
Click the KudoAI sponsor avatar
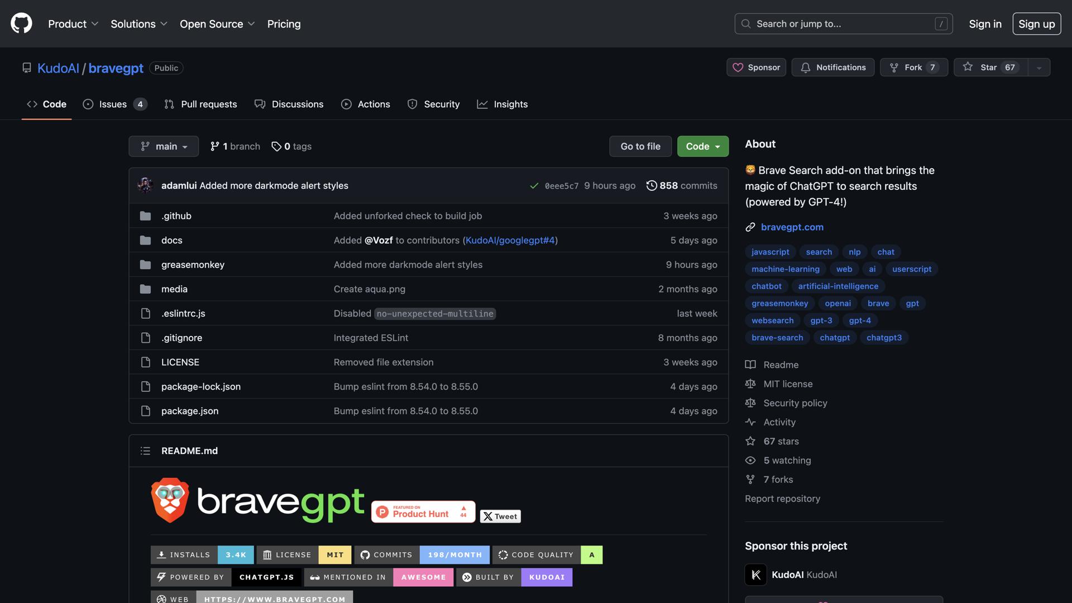(755, 575)
